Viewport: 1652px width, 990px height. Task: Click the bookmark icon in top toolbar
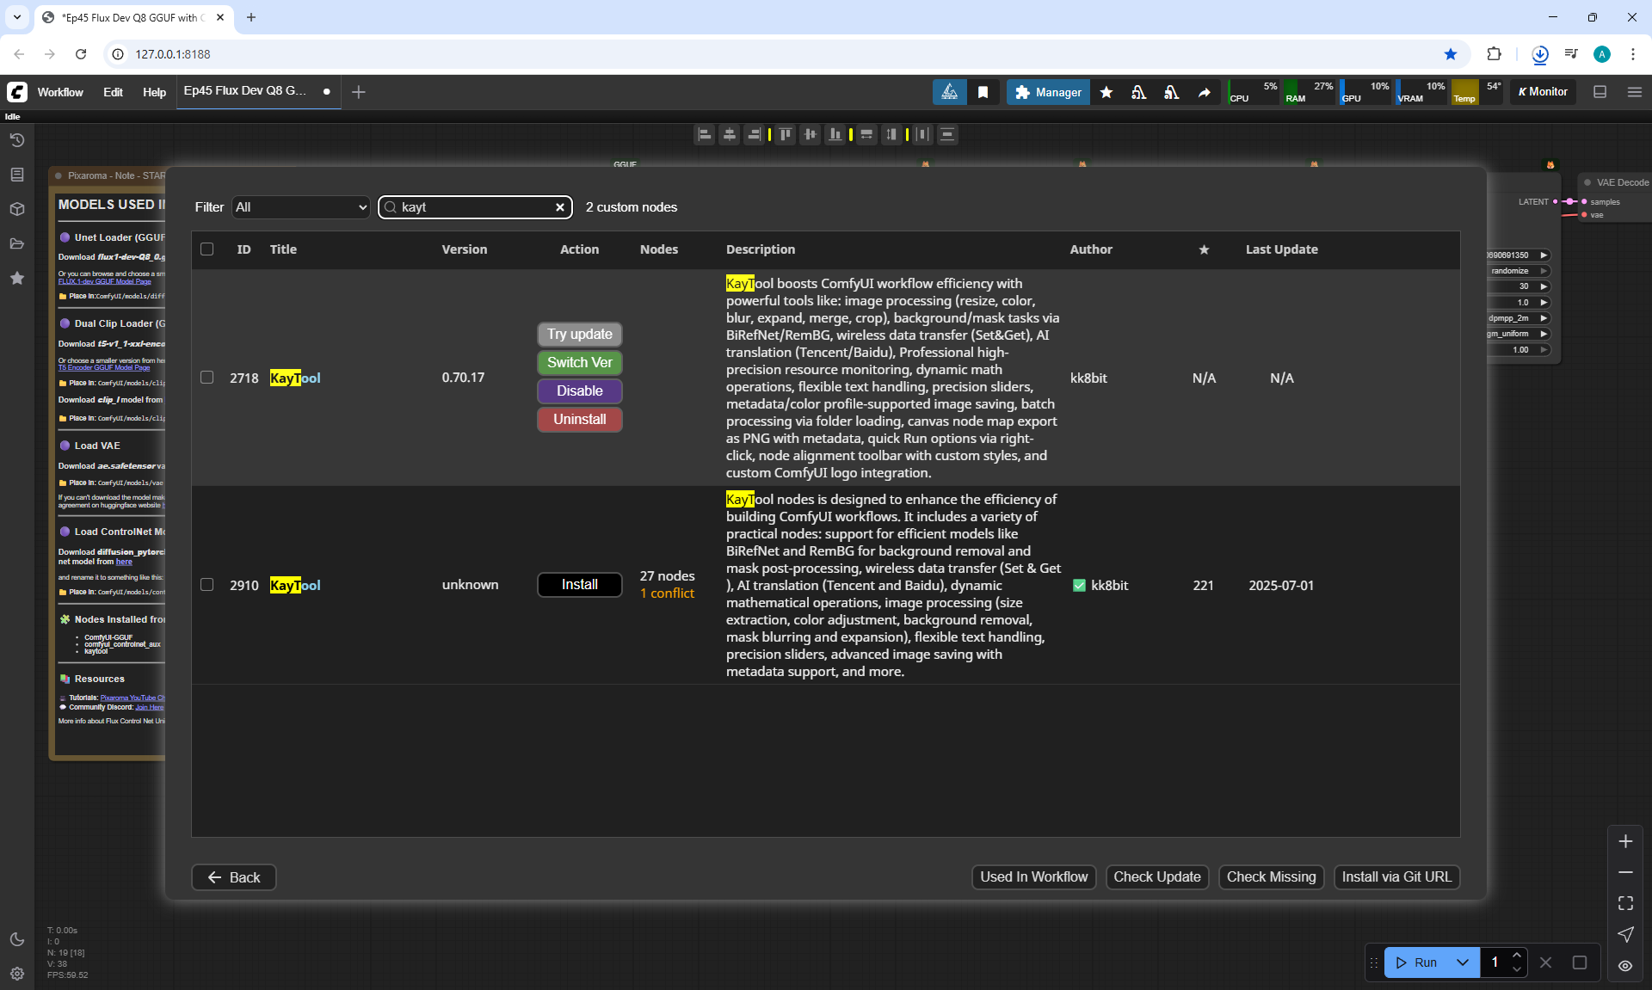coord(983,92)
